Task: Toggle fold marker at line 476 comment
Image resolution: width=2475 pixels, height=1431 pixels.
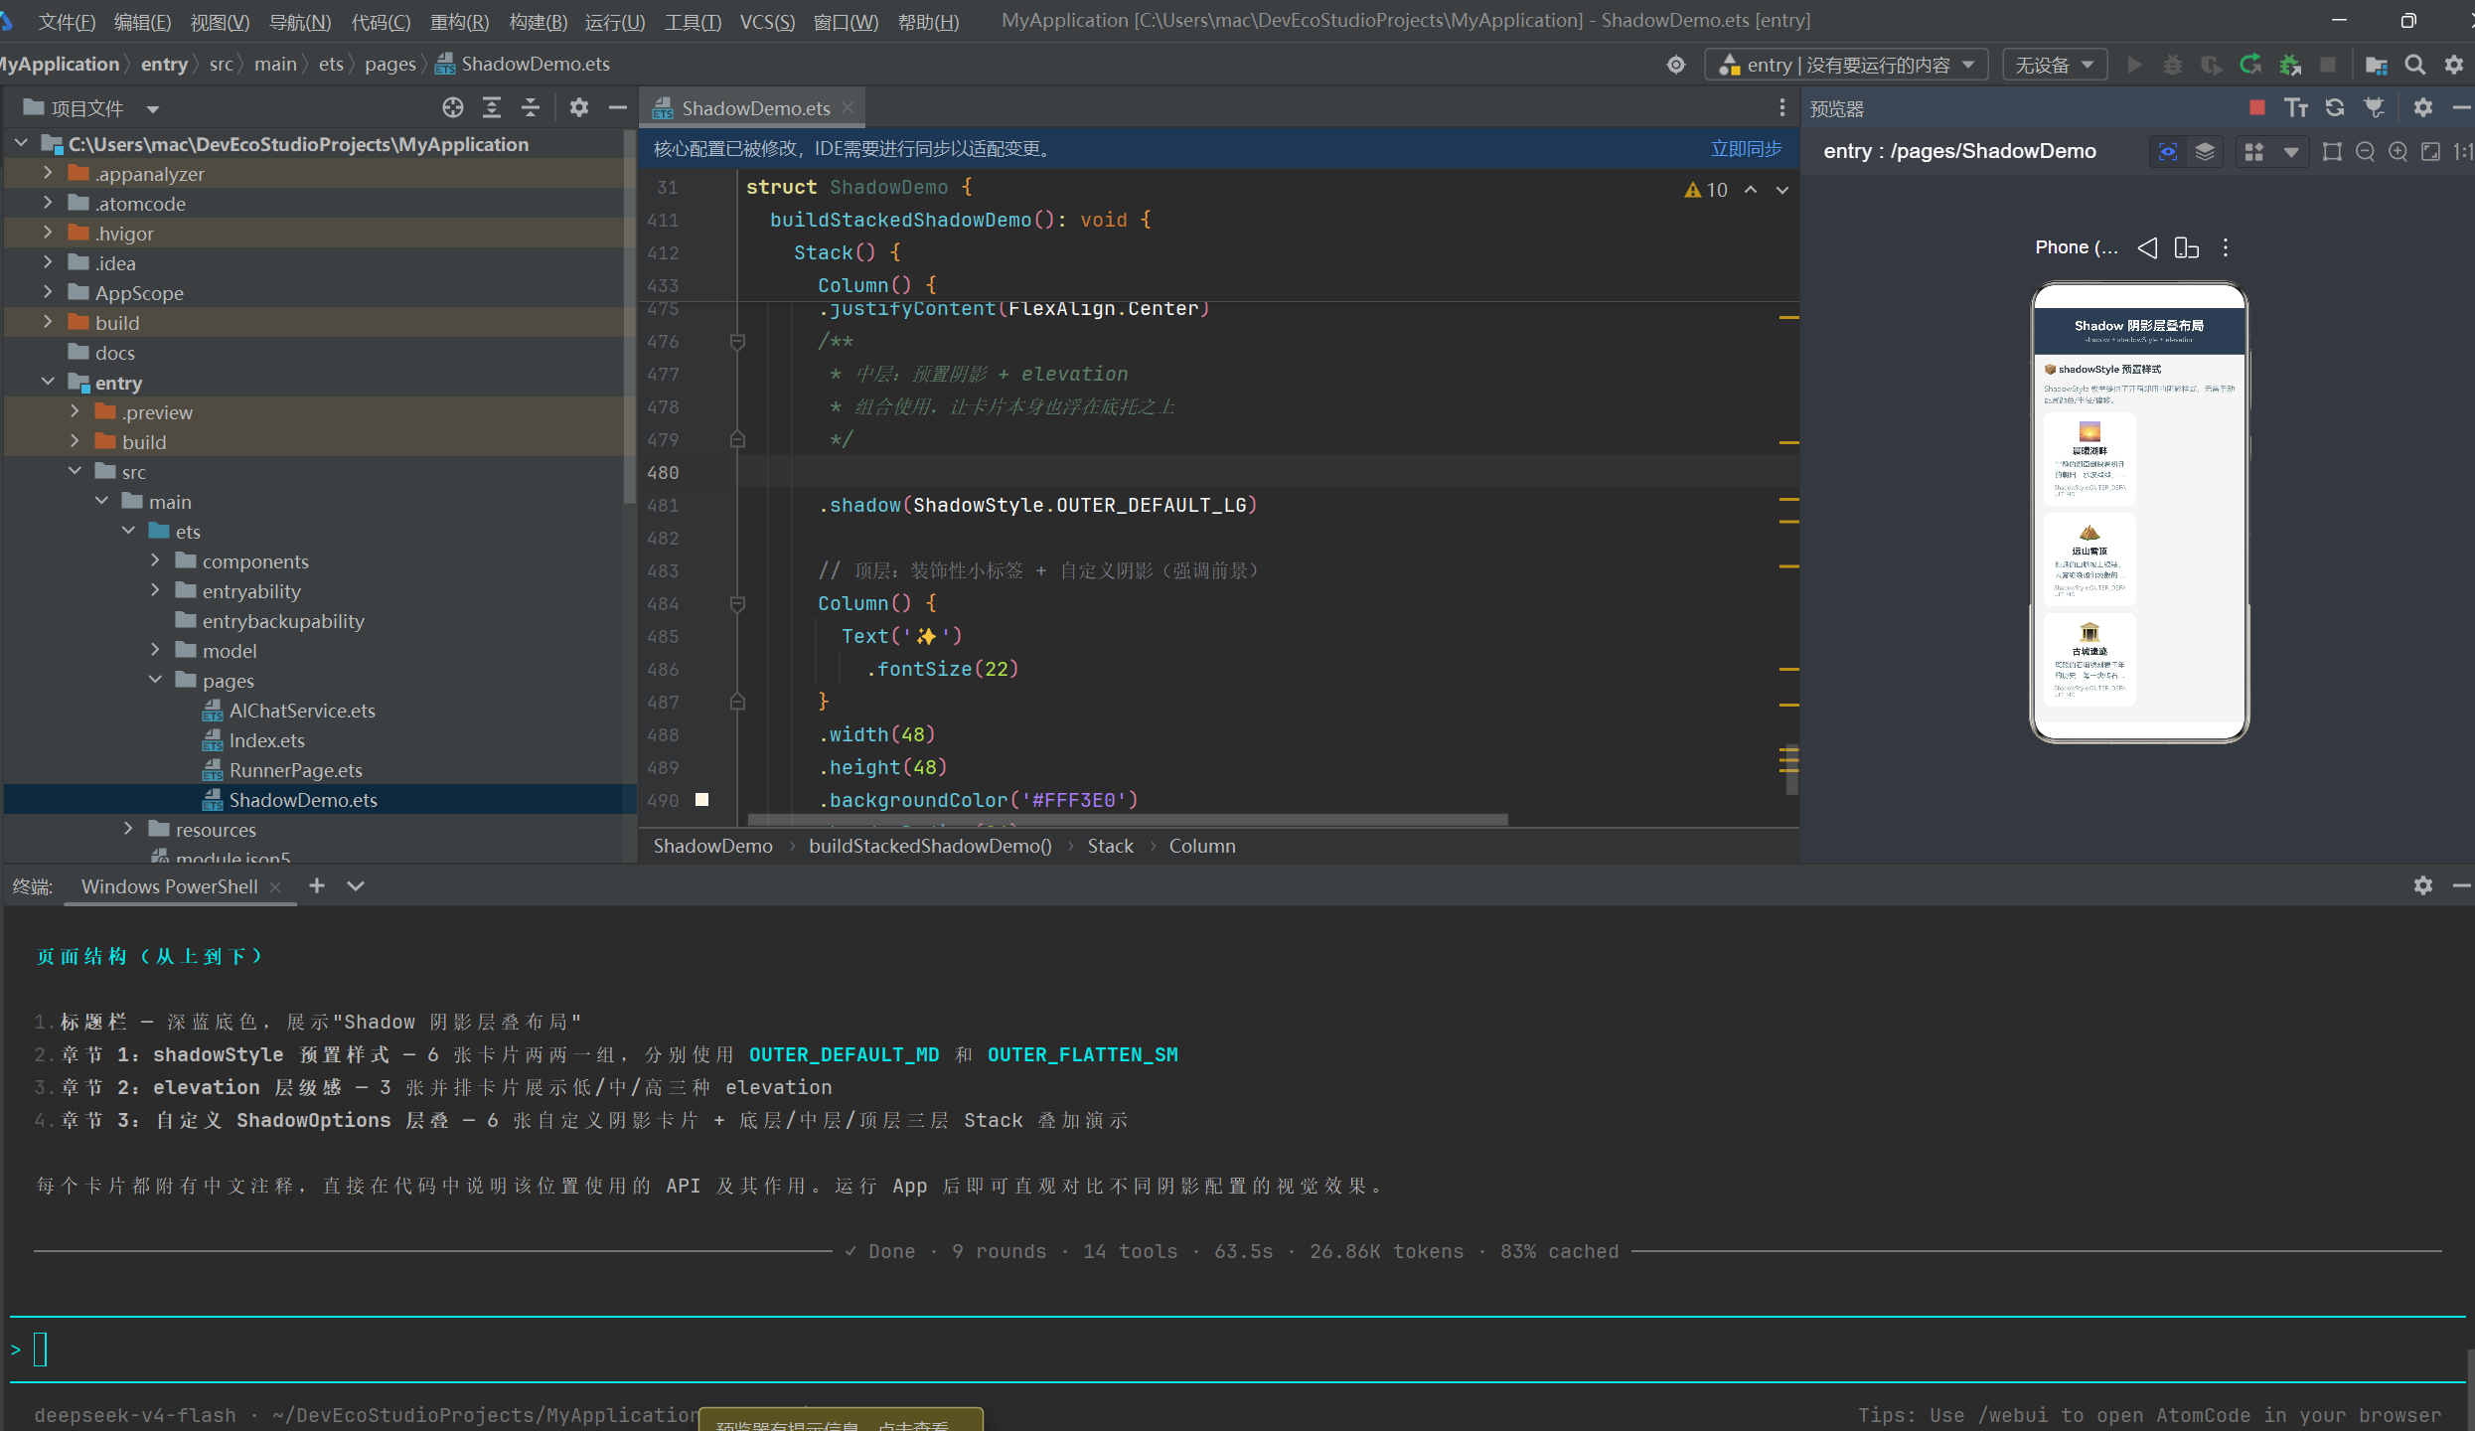Action: tap(737, 342)
